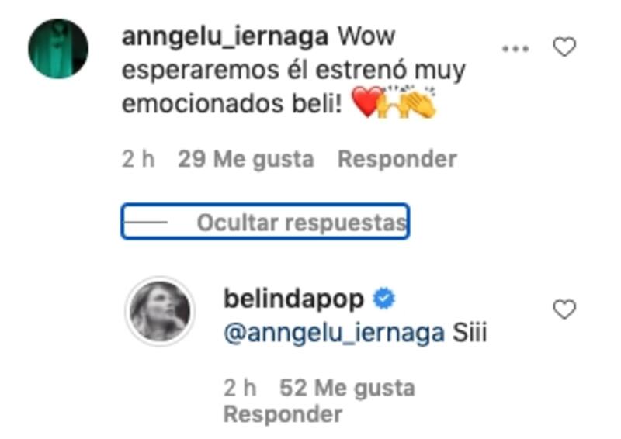Screen dimensions: 621x439
Task: Go to anngelu_iernaga's profile from username
Action: click(x=225, y=36)
